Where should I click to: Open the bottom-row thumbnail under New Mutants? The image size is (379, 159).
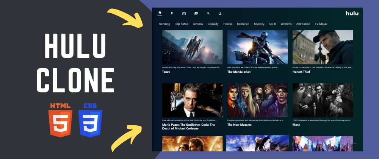[257, 143]
